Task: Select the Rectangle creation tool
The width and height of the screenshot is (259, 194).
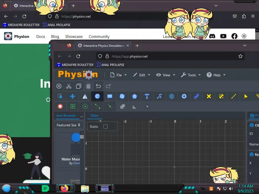Action: pos(110,96)
